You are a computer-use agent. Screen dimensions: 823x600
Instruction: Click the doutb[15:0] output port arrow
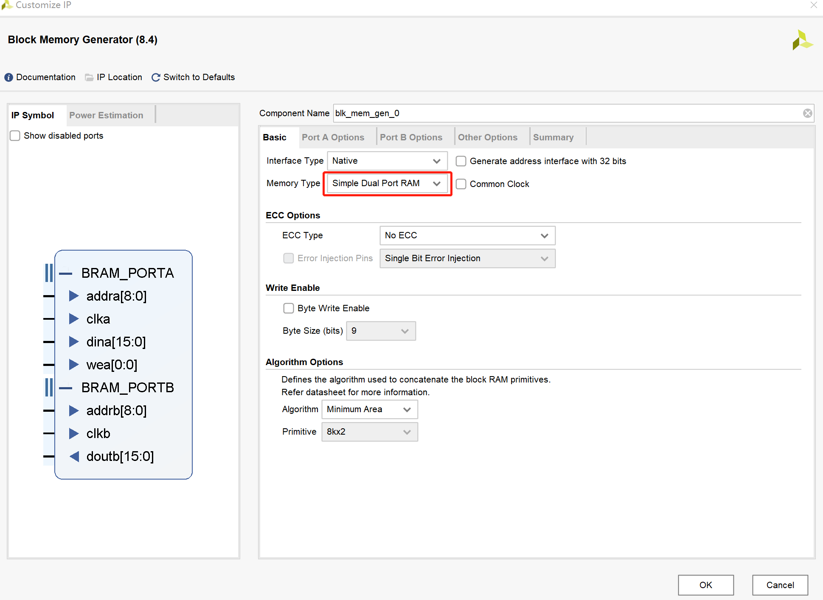pos(74,456)
